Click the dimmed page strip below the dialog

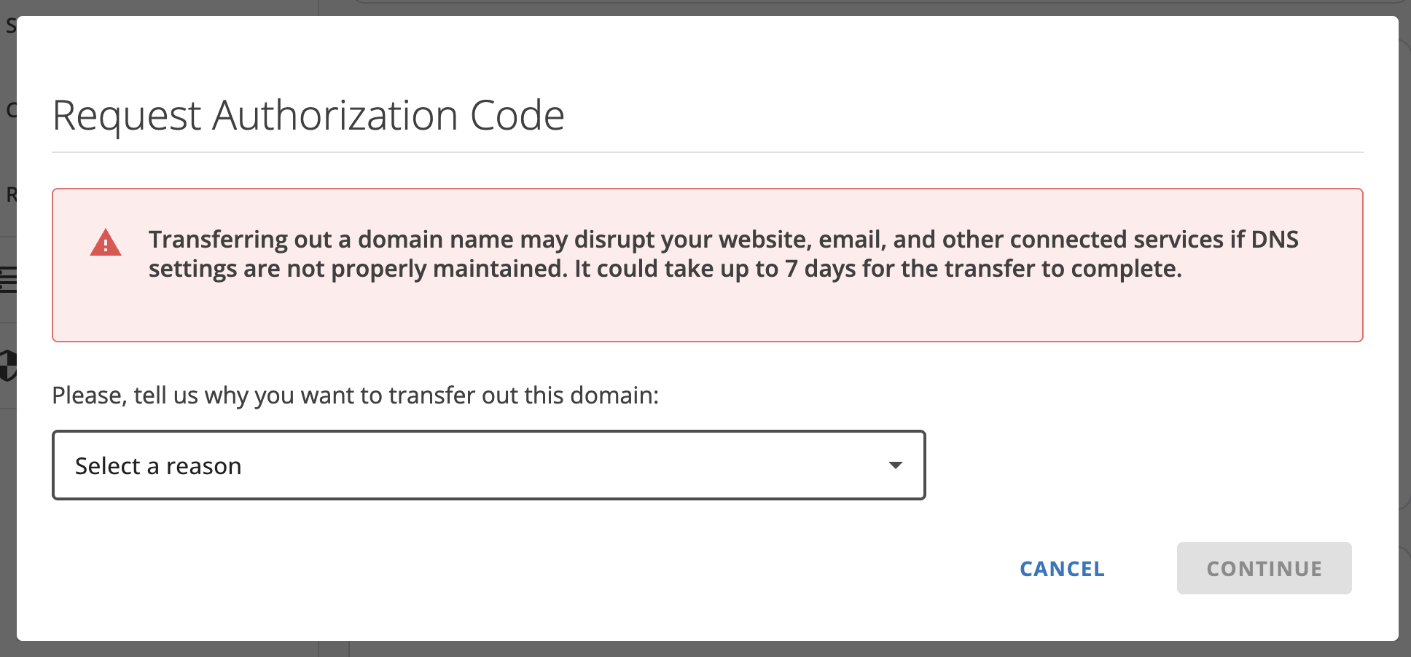[705, 649]
